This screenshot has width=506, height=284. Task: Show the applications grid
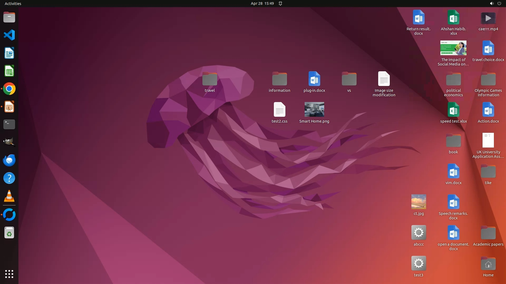pyautogui.click(x=9, y=274)
